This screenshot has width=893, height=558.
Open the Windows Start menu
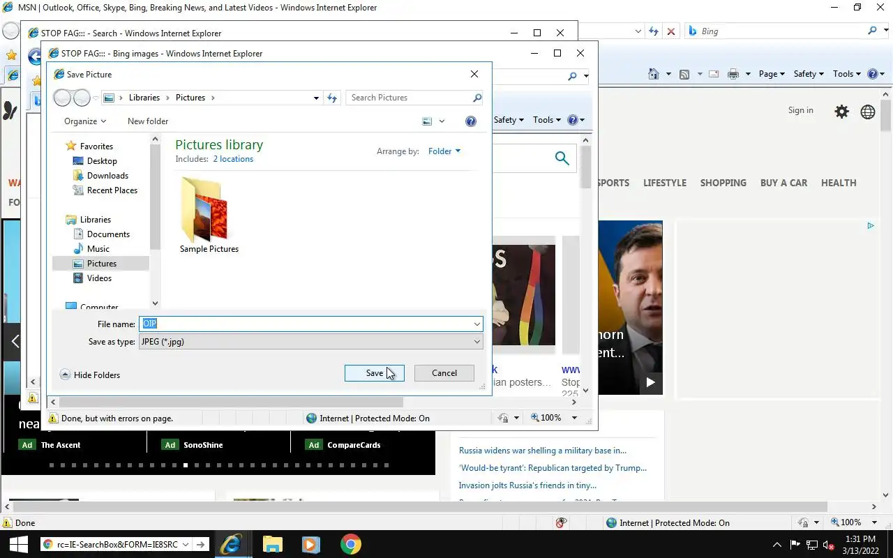(18, 545)
